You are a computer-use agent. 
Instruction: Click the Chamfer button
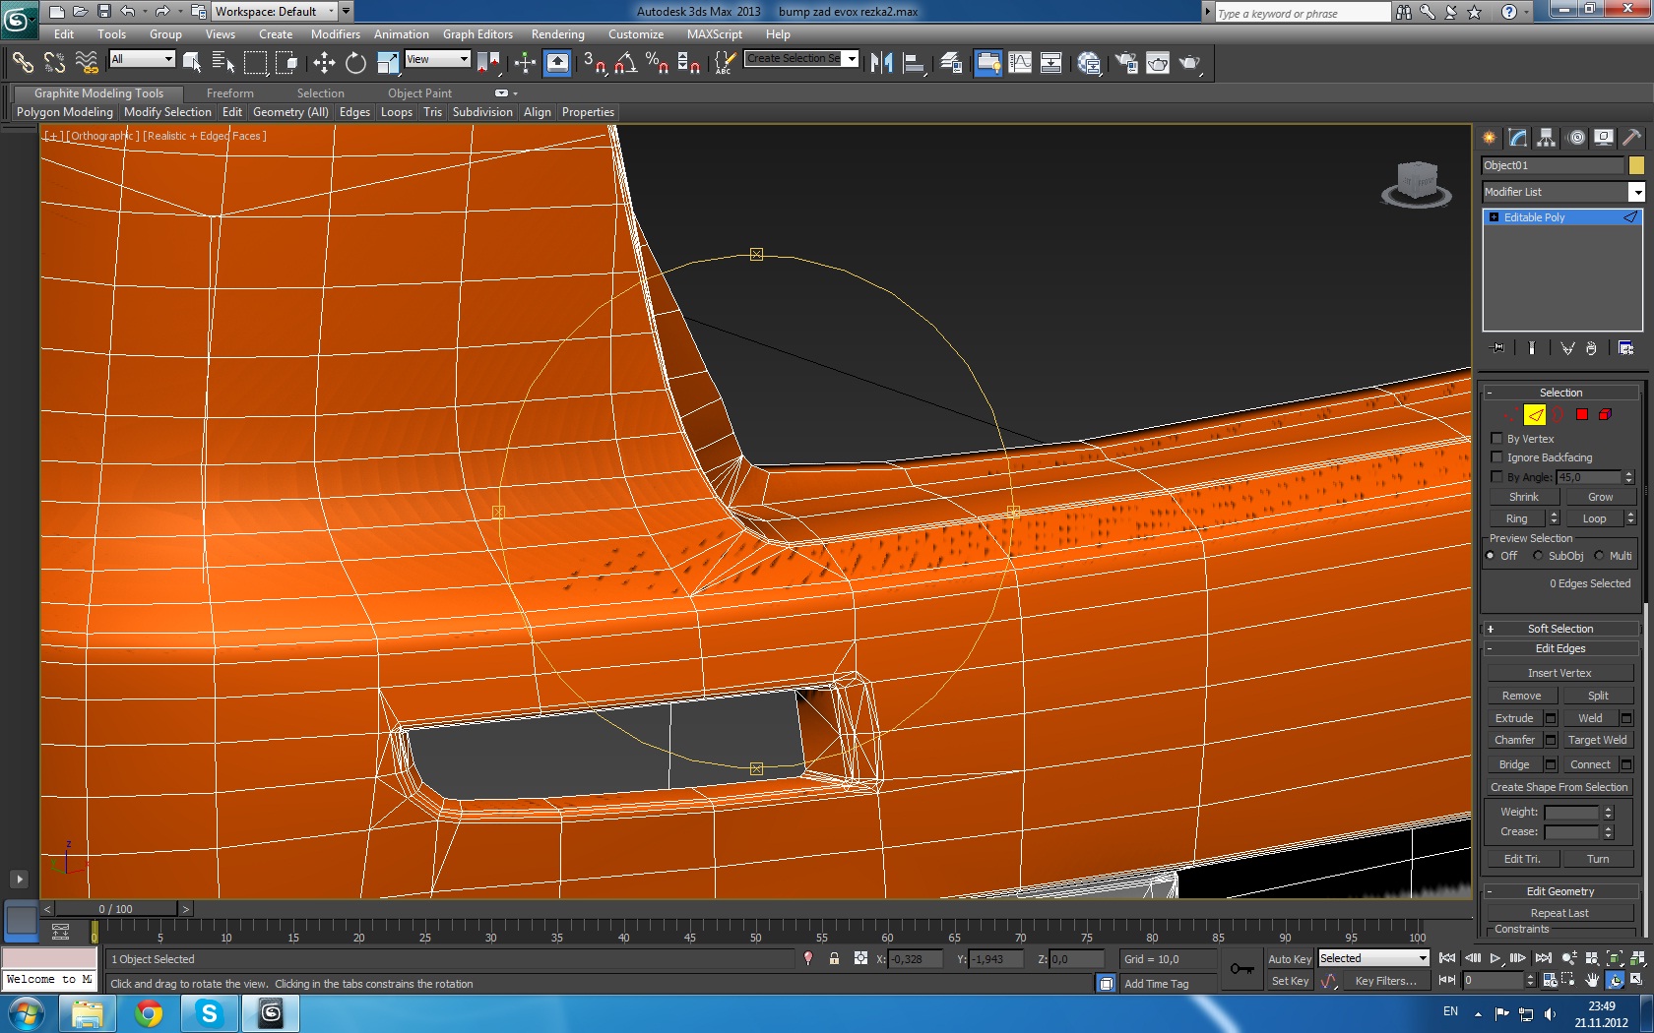tap(1514, 740)
